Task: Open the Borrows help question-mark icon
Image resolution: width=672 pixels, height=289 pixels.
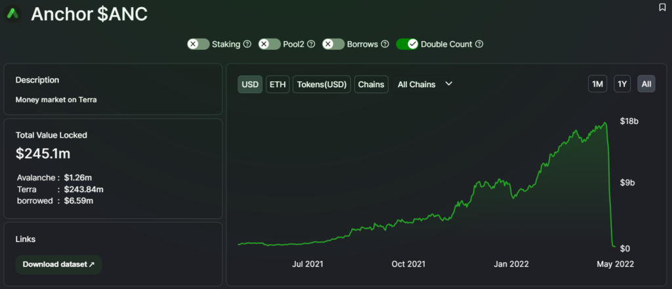Action: click(x=385, y=44)
